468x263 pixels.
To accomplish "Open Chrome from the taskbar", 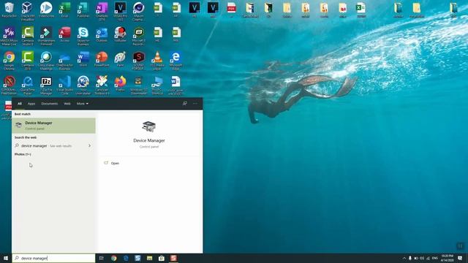I will [114, 258].
